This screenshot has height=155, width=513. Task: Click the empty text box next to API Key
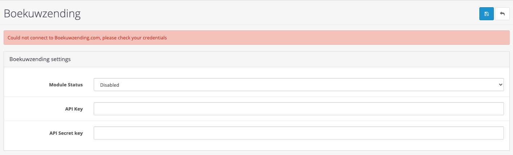pyautogui.click(x=298, y=109)
